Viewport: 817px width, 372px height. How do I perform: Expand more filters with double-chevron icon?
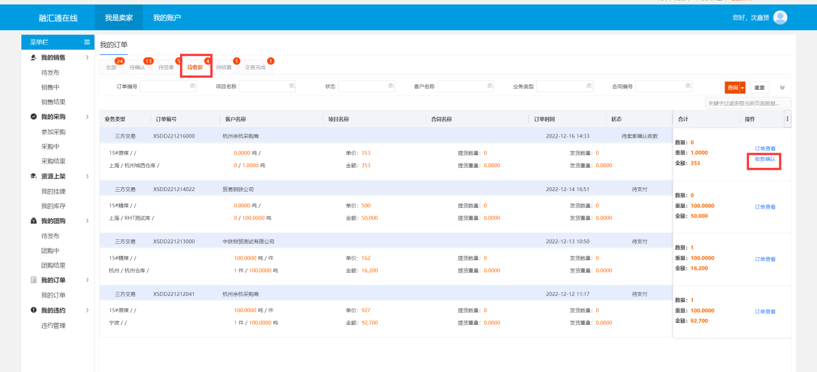(x=782, y=87)
